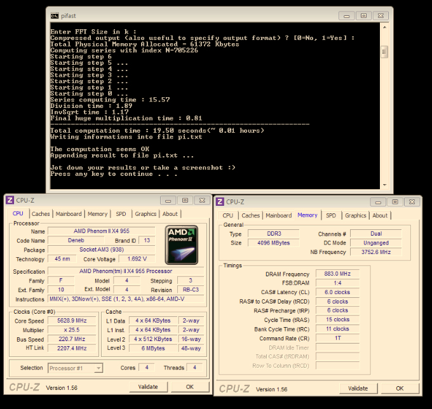The width and height of the screenshot is (432, 409).
Task: Click the NB Frequency value 3752.6 MHz
Action: point(376,252)
